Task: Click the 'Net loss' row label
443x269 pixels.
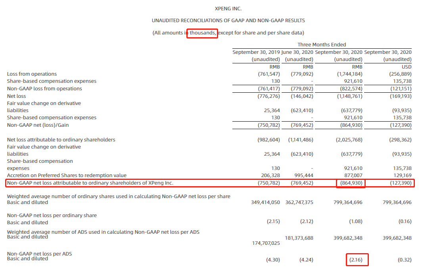Action: pos(16,96)
